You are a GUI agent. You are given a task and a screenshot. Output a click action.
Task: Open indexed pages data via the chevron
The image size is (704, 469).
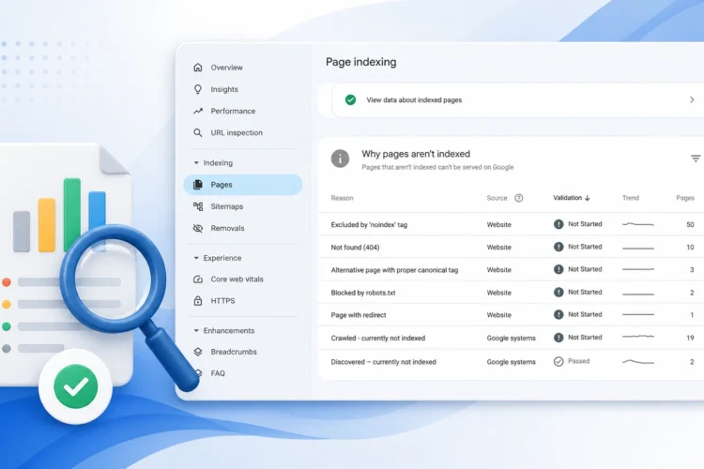(692, 99)
